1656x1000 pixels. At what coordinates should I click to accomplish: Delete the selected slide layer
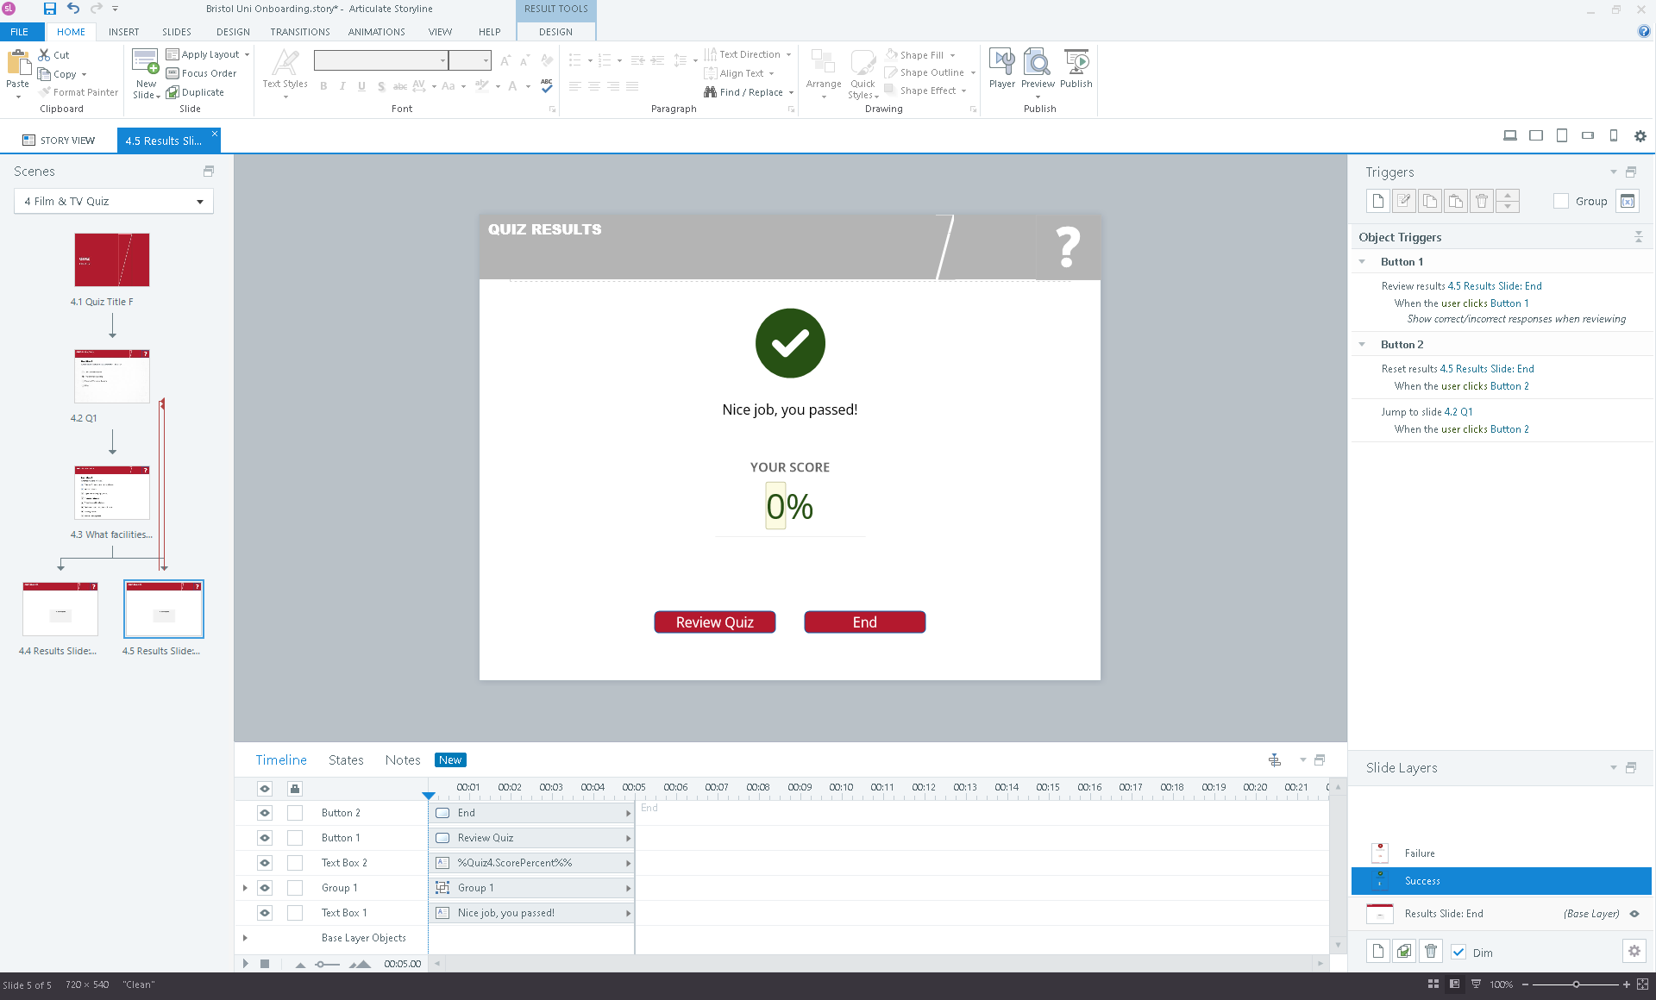pos(1431,951)
